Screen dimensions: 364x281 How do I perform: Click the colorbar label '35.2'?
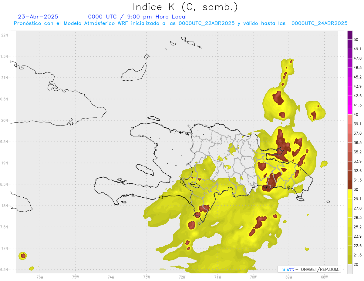pyautogui.click(x=358, y=152)
